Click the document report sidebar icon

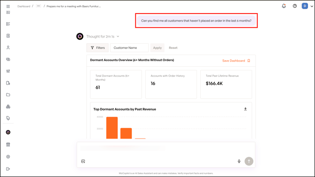click(8, 83)
